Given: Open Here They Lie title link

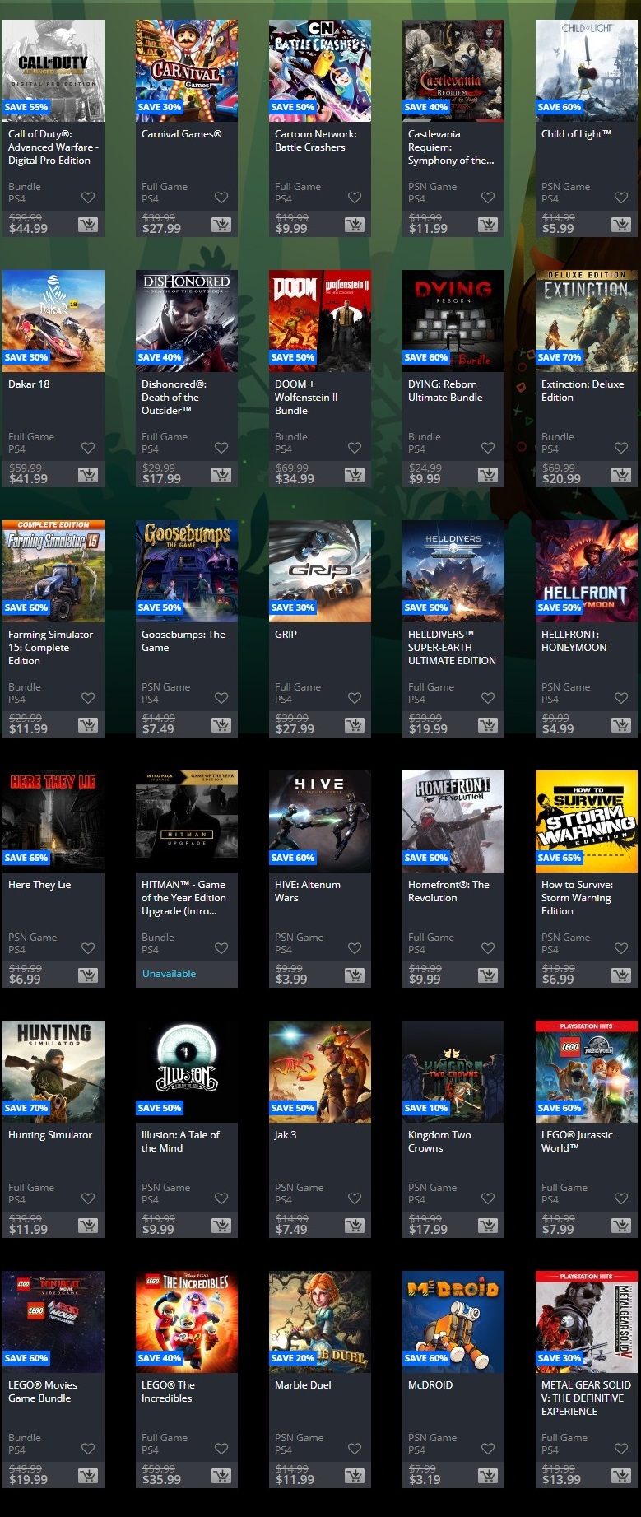Looking at the screenshot, I should click(39, 885).
